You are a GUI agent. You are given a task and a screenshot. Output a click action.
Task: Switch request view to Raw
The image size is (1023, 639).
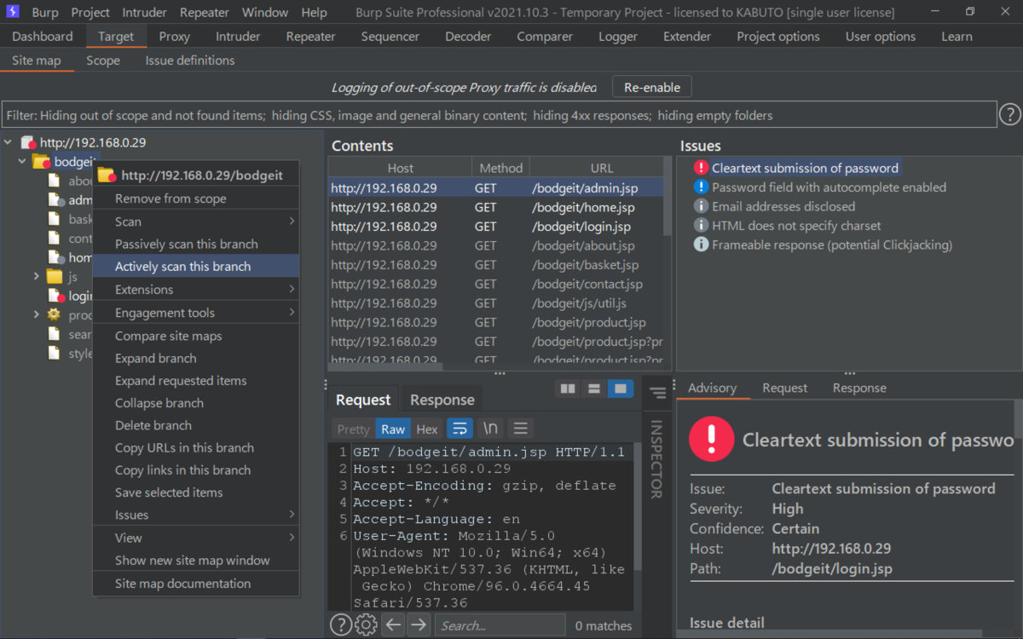[393, 429]
